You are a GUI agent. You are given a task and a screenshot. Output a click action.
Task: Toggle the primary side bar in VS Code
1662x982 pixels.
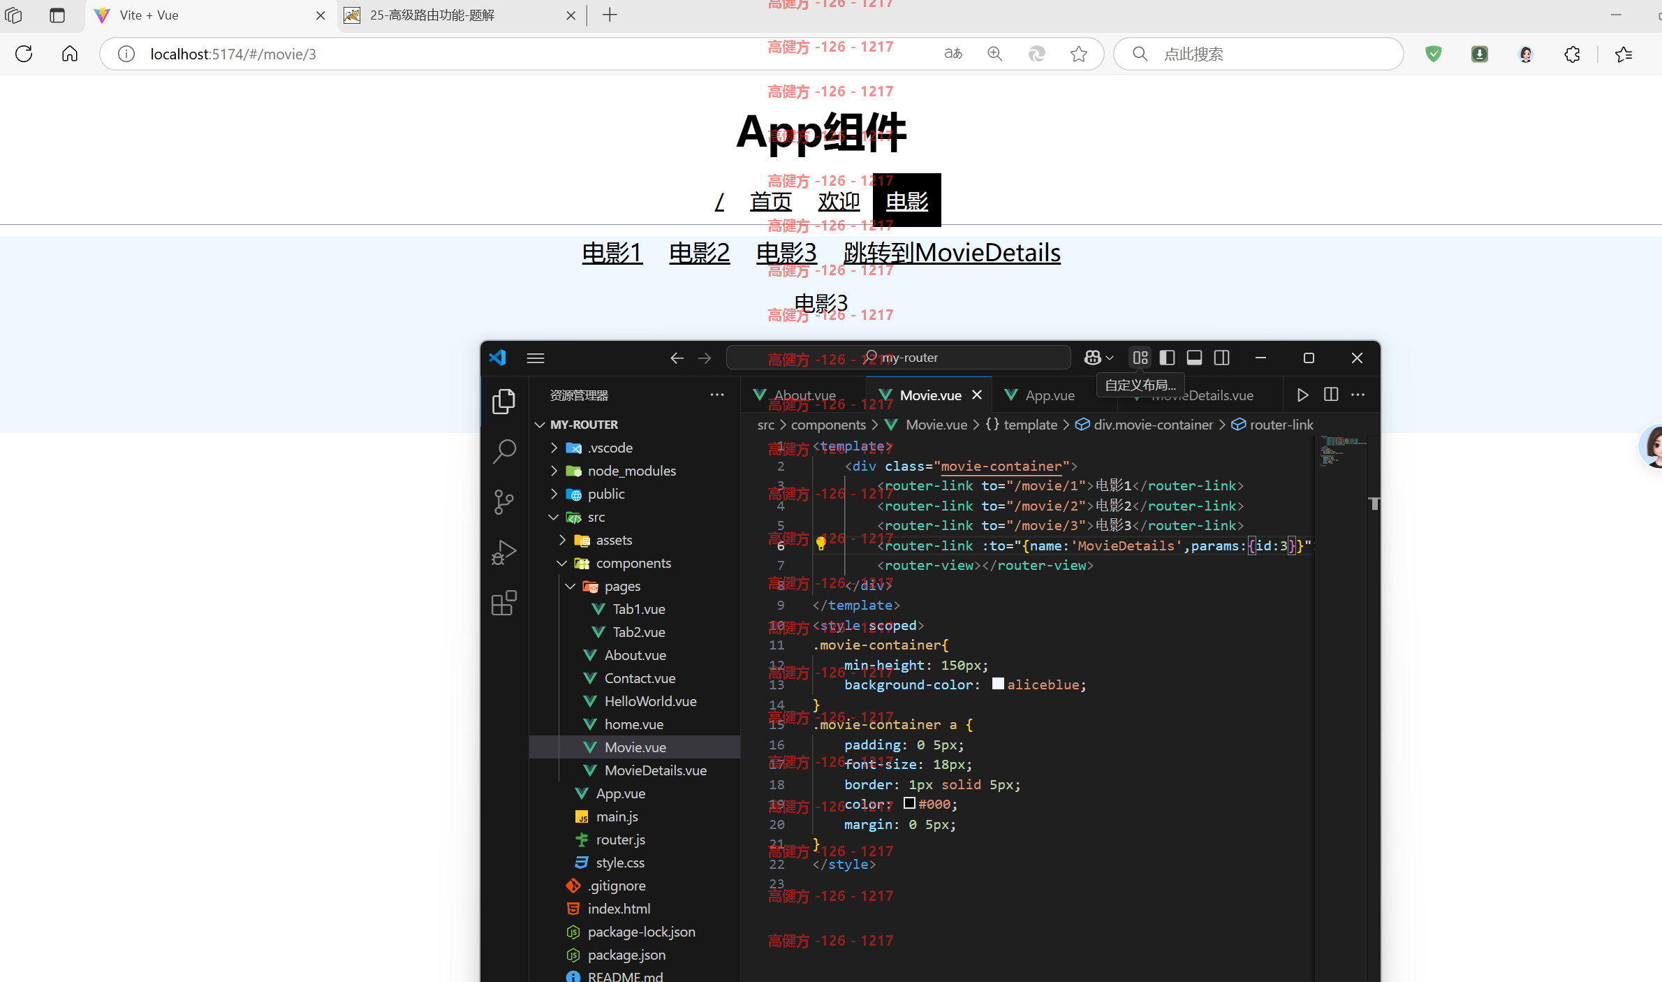point(1167,358)
